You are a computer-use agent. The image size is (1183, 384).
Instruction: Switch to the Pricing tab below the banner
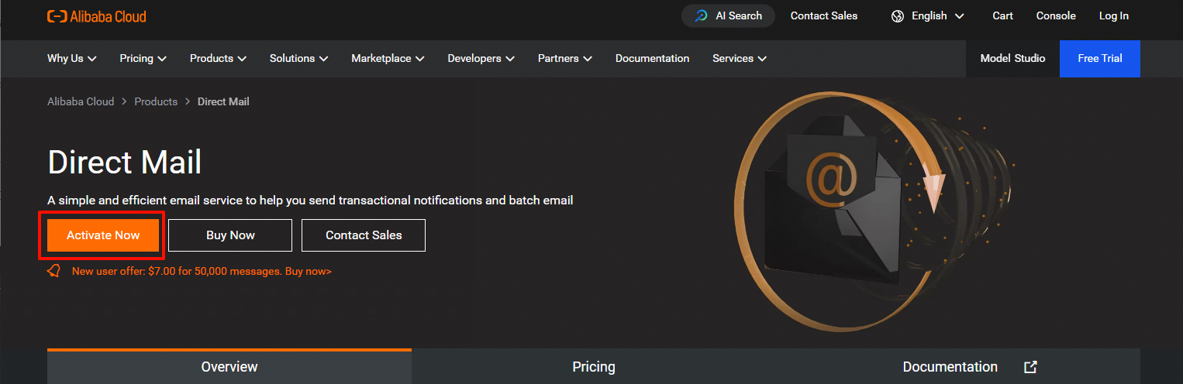(594, 366)
